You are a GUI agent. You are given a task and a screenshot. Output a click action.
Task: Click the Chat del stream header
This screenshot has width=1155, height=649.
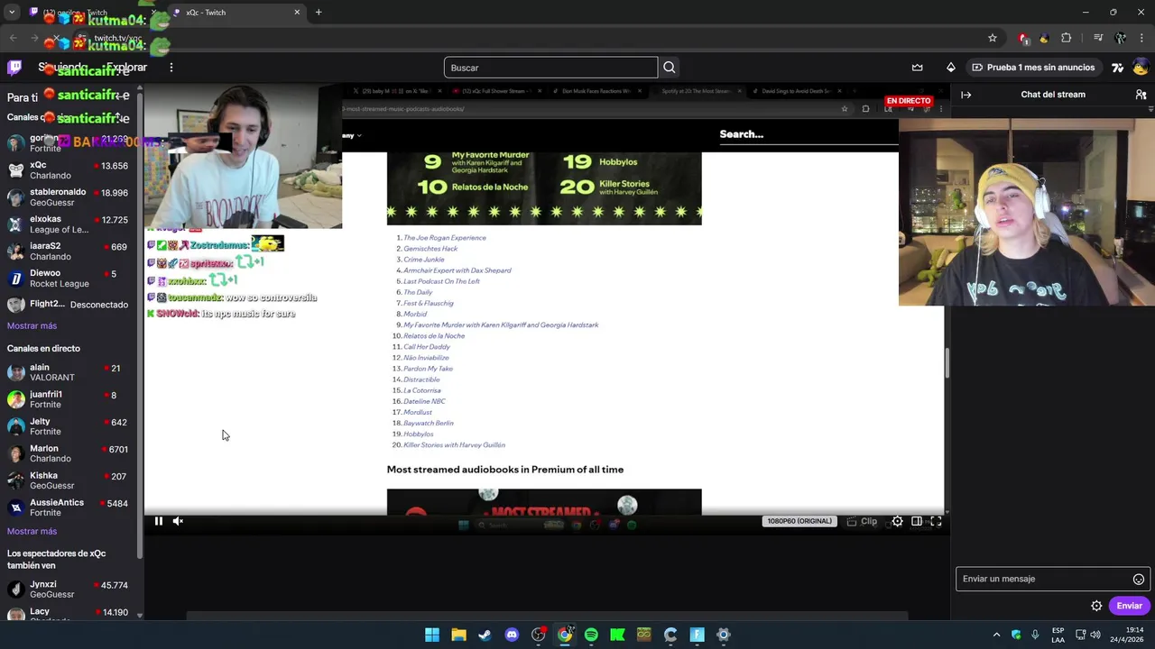1053,95
